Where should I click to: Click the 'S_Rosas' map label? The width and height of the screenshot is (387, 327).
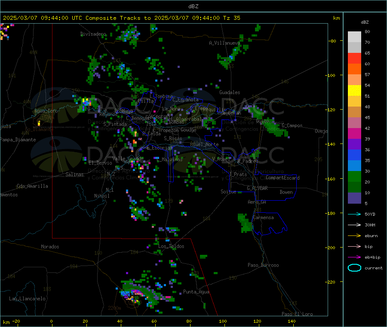click(173, 138)
